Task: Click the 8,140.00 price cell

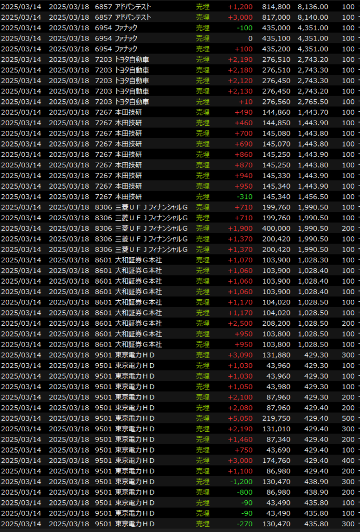Action: point(313,17)
